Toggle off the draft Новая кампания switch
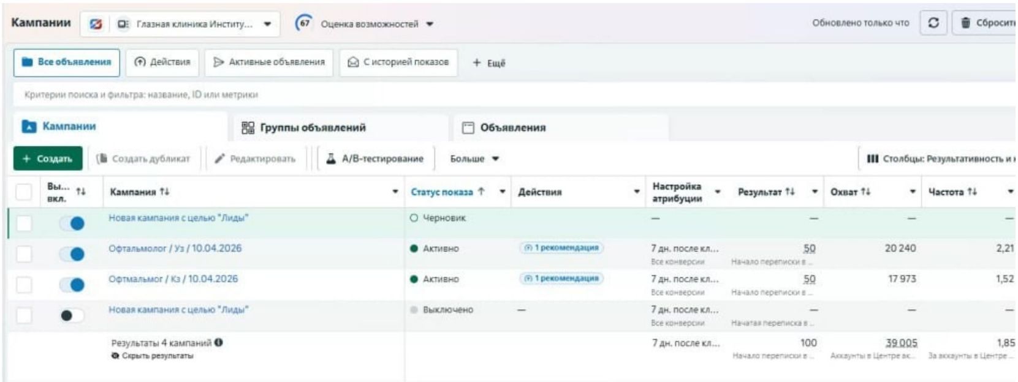The height and width of the screenshot is (382, 1018). click(72, 223)
